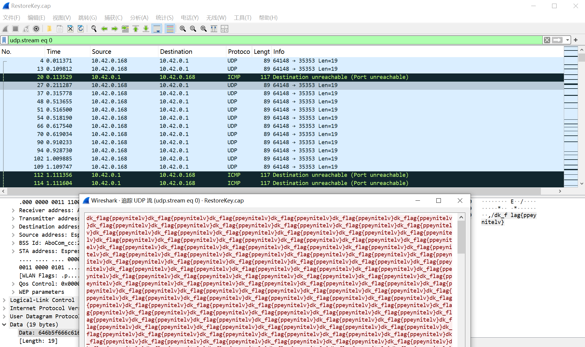The height and width of the screenshot is (347, 585).
Task: Open capture options gear icon
Action: point(36,29)
